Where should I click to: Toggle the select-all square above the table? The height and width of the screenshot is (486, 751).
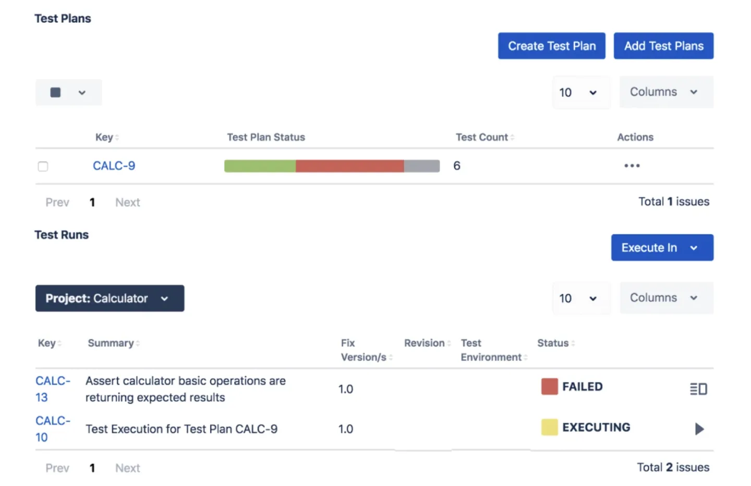(55, 92)
